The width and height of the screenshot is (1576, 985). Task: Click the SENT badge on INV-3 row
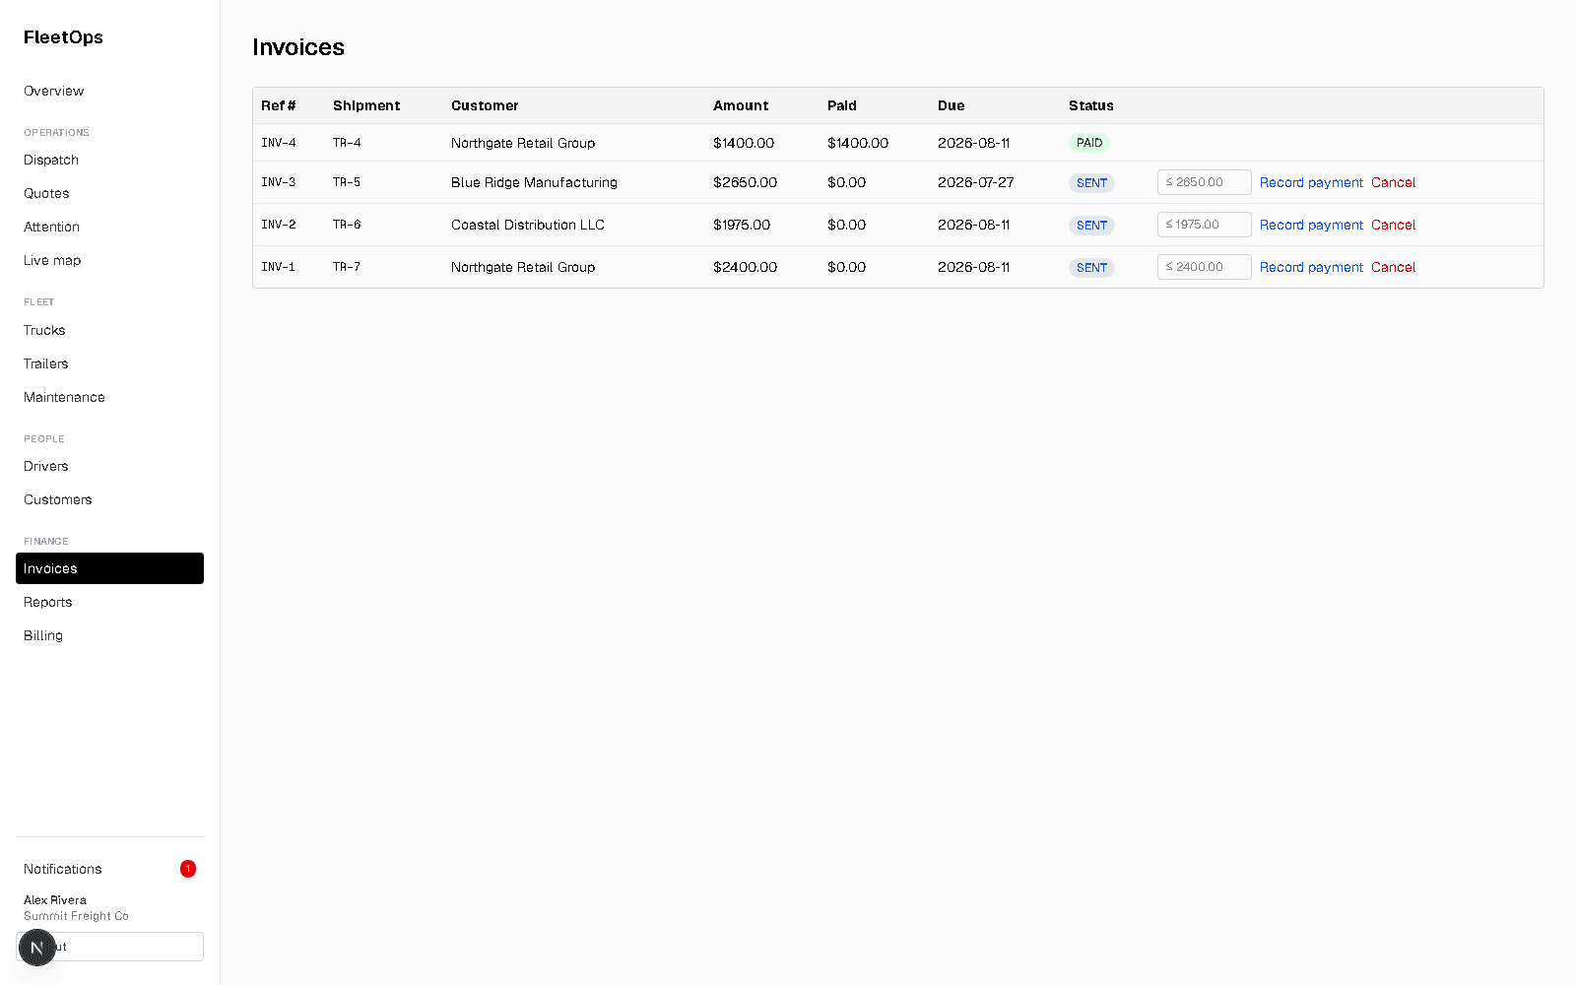coord(1091,183)
